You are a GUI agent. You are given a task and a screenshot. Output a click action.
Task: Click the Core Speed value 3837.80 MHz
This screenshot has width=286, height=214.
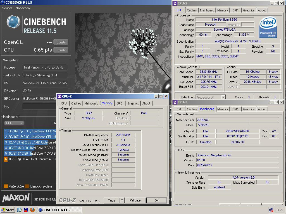click(209, 72)
